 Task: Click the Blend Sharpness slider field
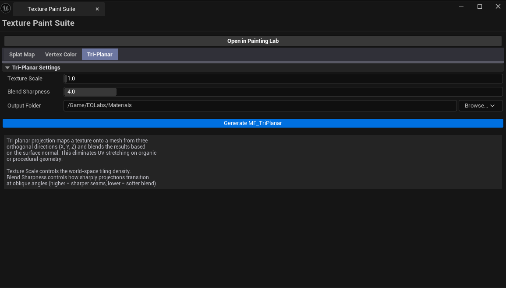[x=283, y=92]
